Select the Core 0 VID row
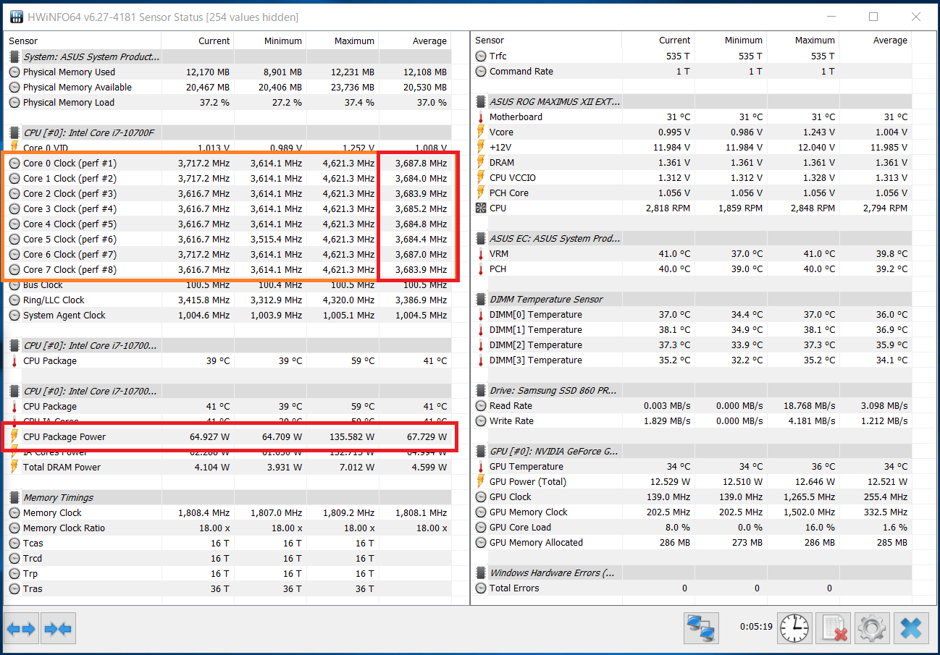 coord(228,148)
